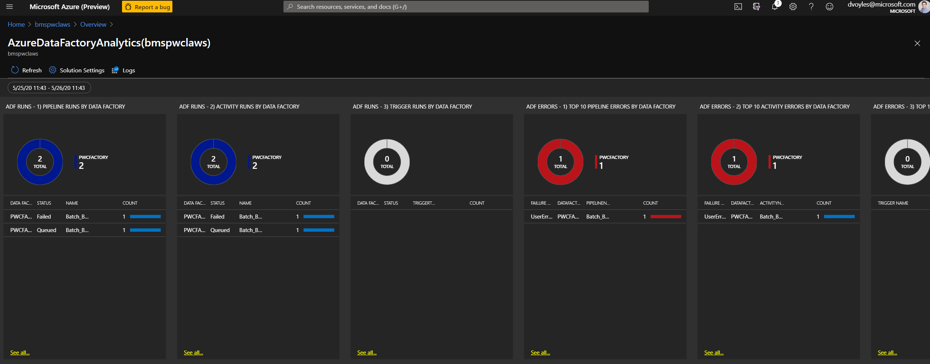Open See all in Pipeline Runs tile
This screenshot has height=364, width=930.
tap(20, 352)
